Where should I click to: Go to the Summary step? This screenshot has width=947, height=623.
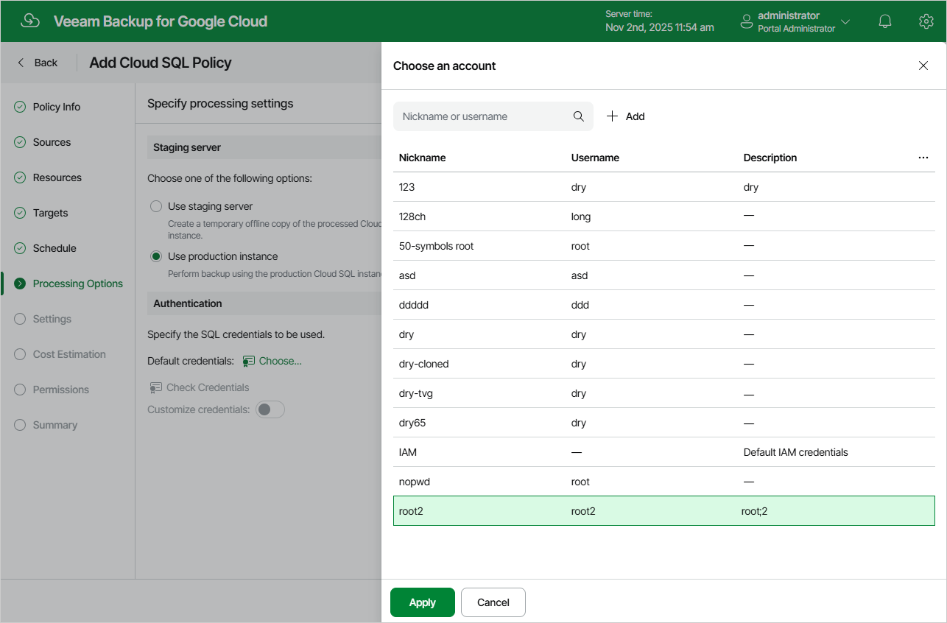click(x=55, y=425)
